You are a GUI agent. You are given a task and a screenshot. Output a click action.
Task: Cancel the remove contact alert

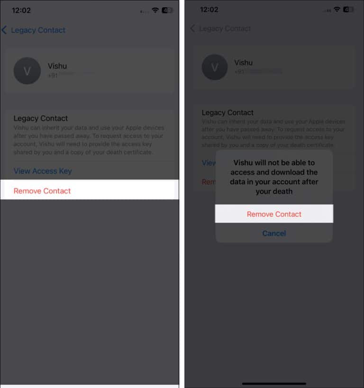coord(274,233)
